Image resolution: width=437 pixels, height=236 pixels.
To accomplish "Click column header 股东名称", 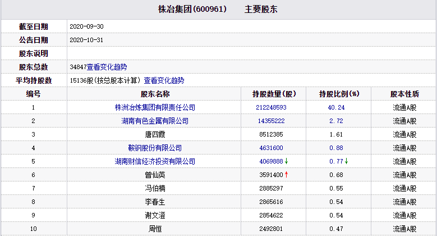I will [x=155, y=94].
